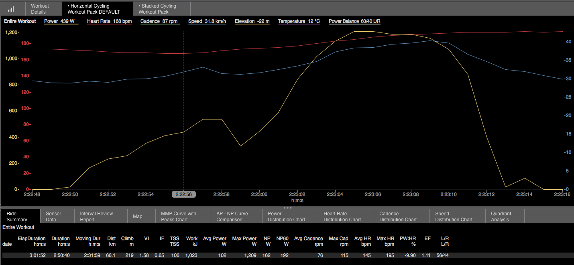Select the ride summary data row
Image resolution: width=574 pixels, height=265 pixels.
[x=241, y=255]
